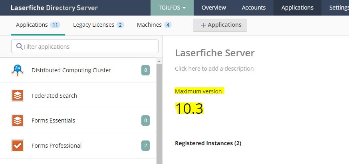Image resolution: width=349 pixels, height=164 pixels.
Task: Click the Laserfiche Directory Server title
Action: [54, 8]
